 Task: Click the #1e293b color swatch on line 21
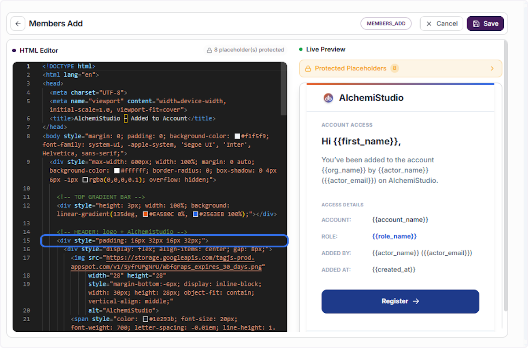(x=146, y=319)
